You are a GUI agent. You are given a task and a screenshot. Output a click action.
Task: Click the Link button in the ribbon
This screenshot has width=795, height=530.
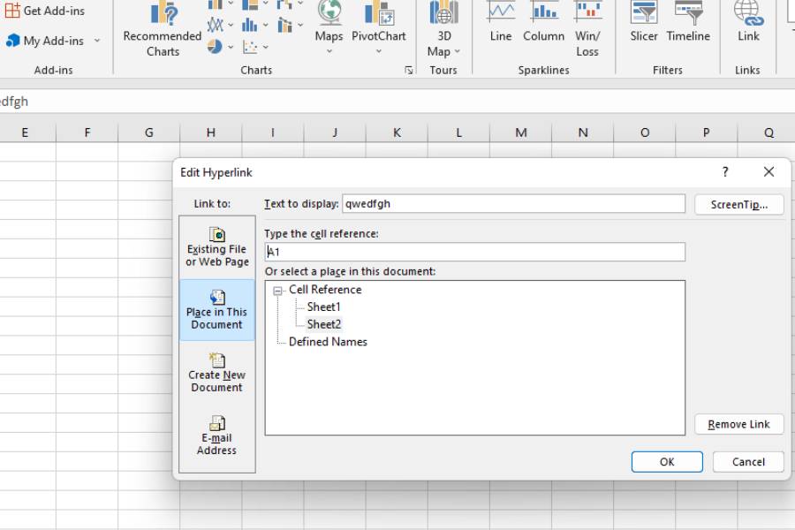[748, 23]
